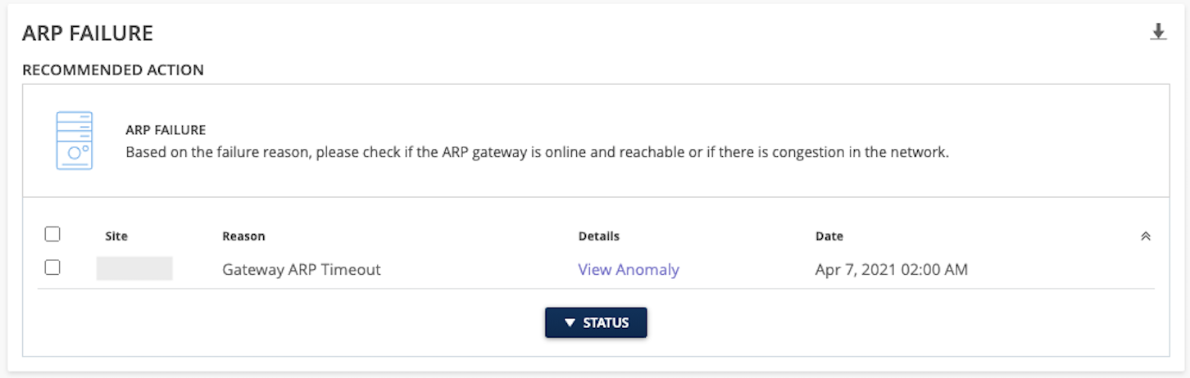The height and width of the screenshot is (378, 1190).
Task: Click the ARP gateway recommendation description text
Action: tap(536, 153)
